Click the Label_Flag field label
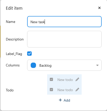 14,54
